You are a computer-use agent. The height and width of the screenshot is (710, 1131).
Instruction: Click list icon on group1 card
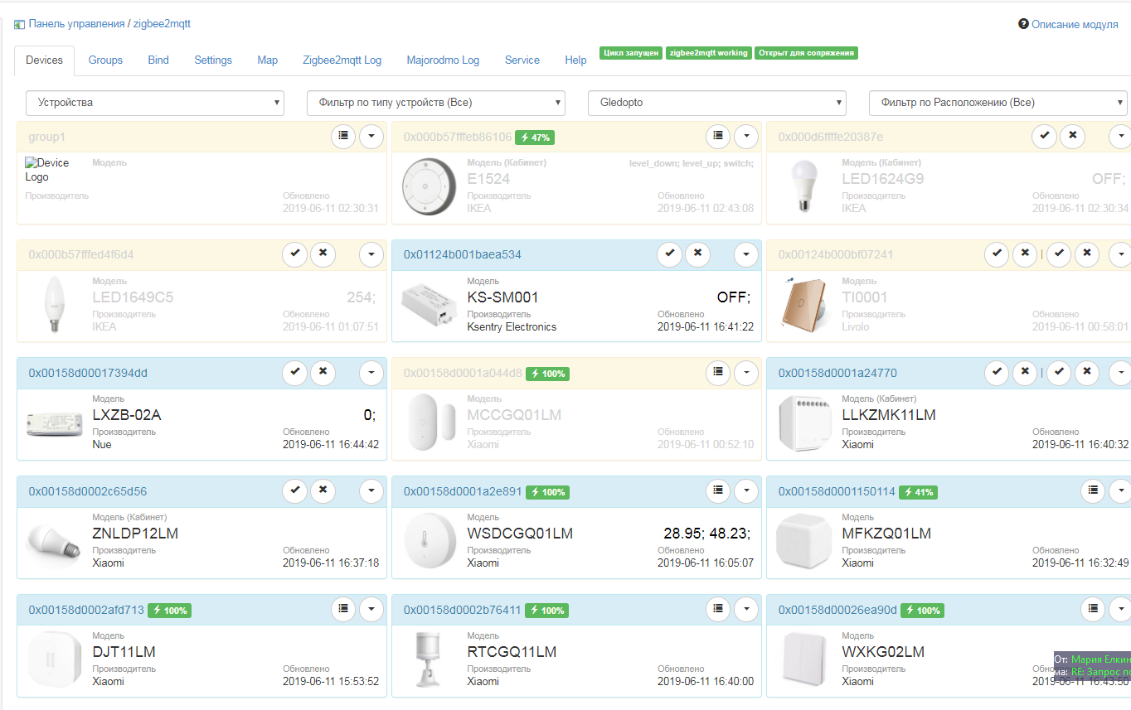tap(343, 136)
